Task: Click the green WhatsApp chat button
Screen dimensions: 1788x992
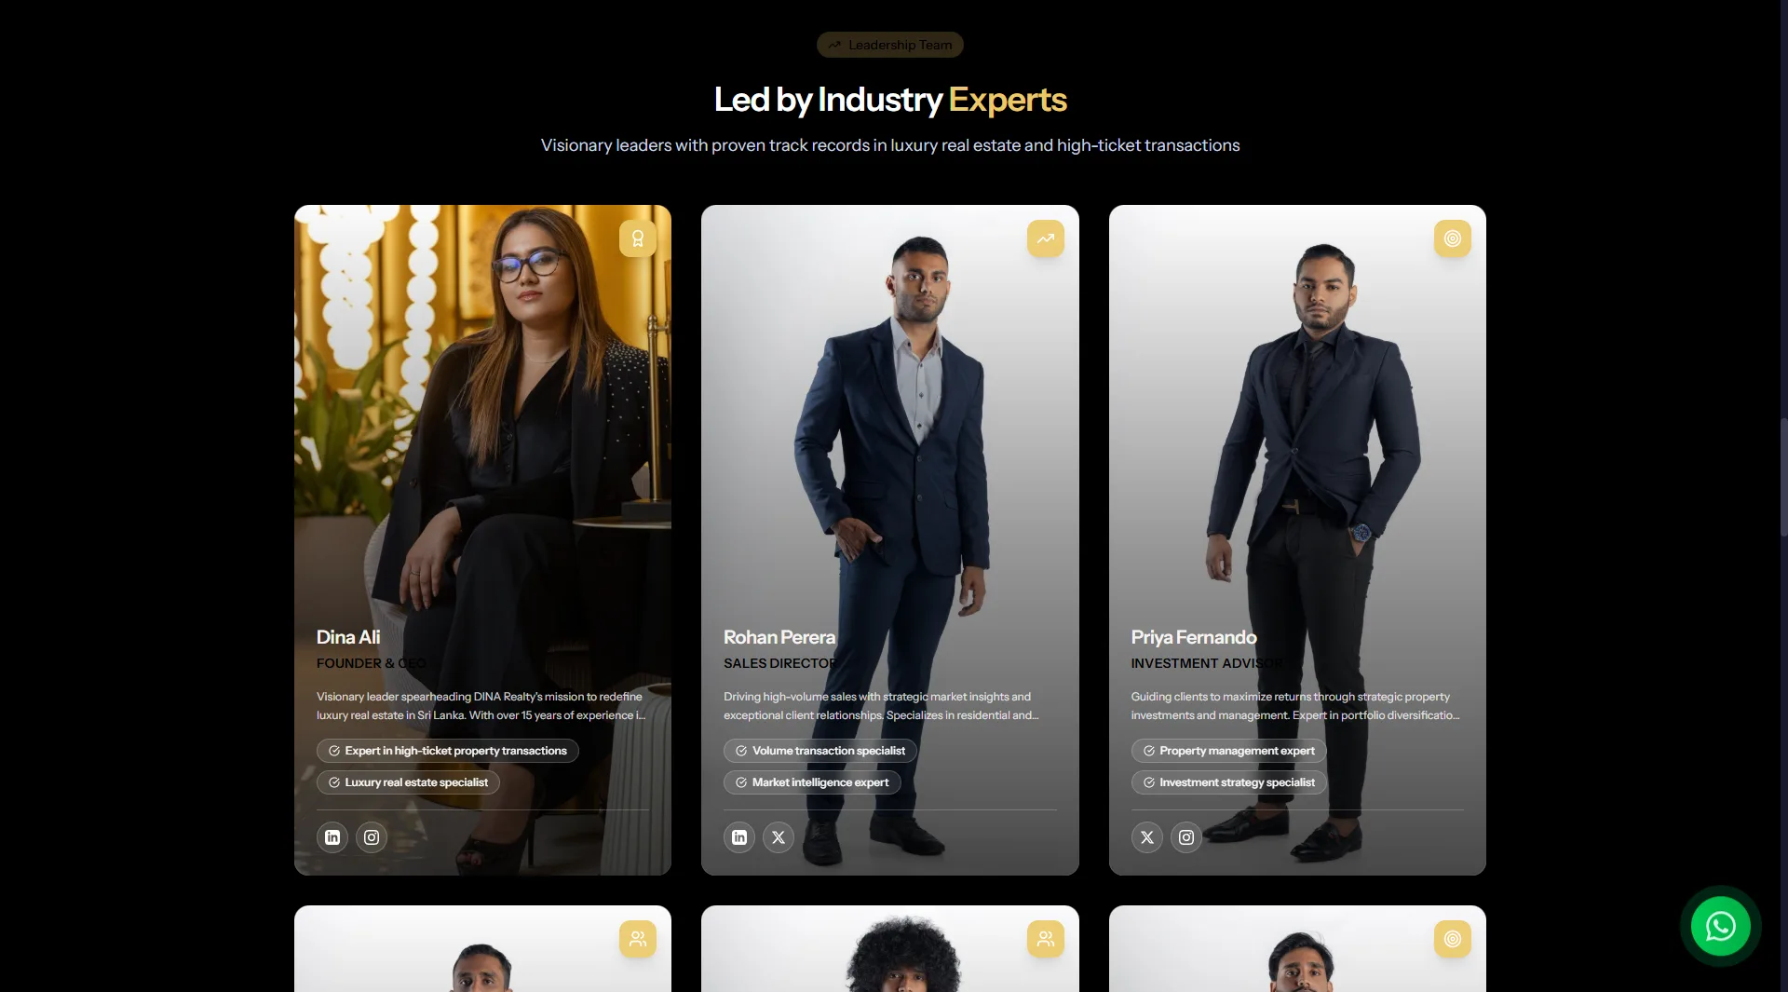Action: coord(1720,926)
